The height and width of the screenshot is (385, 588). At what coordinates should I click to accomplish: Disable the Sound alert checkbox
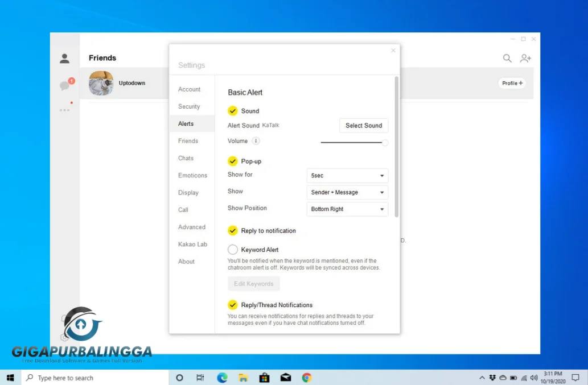[x=233, y=111]
